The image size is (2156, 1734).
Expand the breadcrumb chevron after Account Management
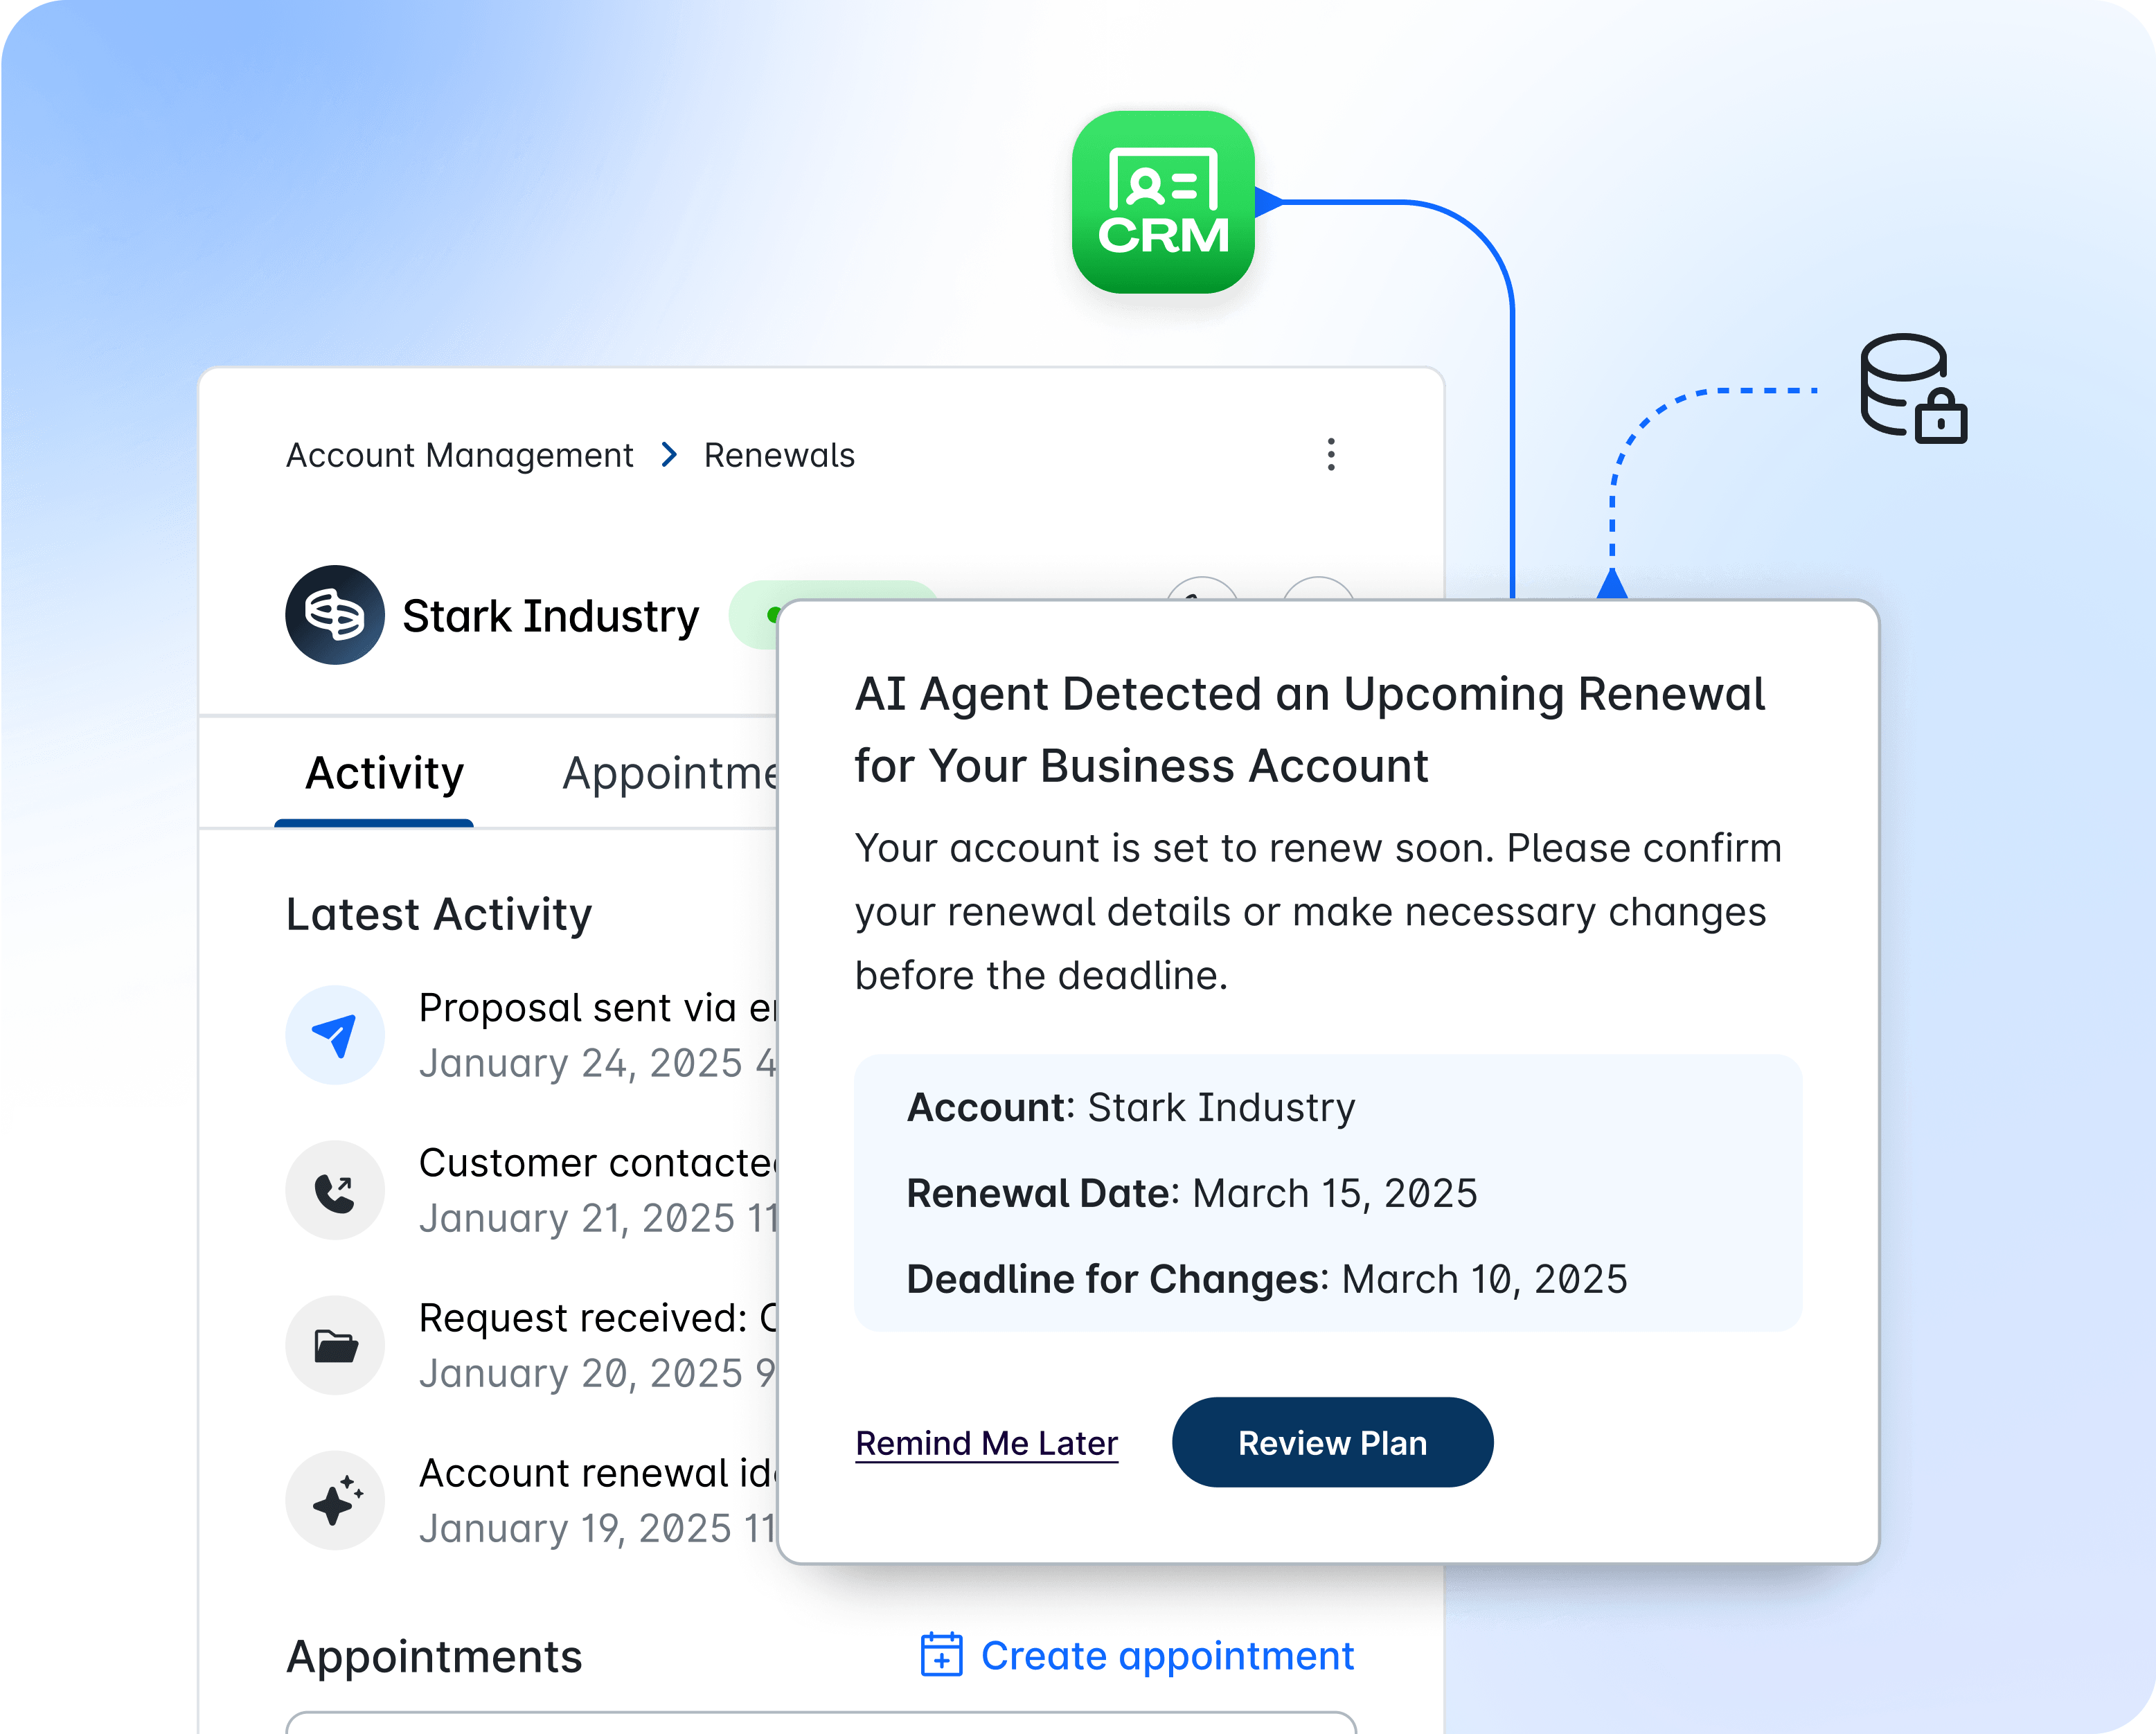669,455
